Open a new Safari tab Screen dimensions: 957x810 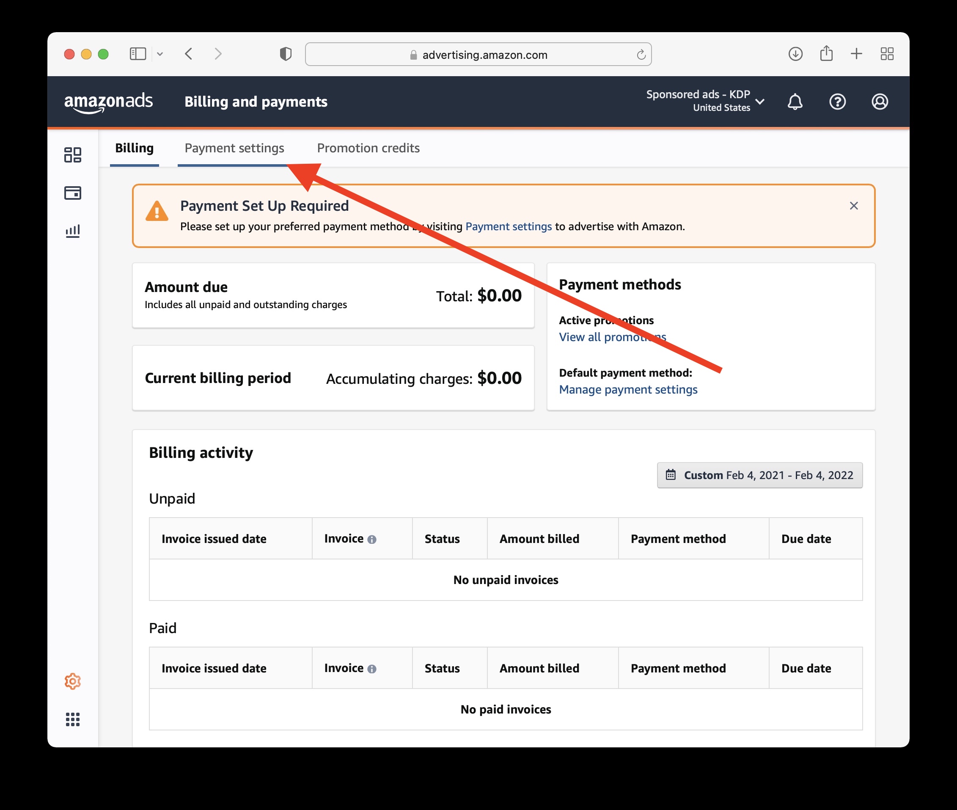pyautogui.click(x=856, y=54)
